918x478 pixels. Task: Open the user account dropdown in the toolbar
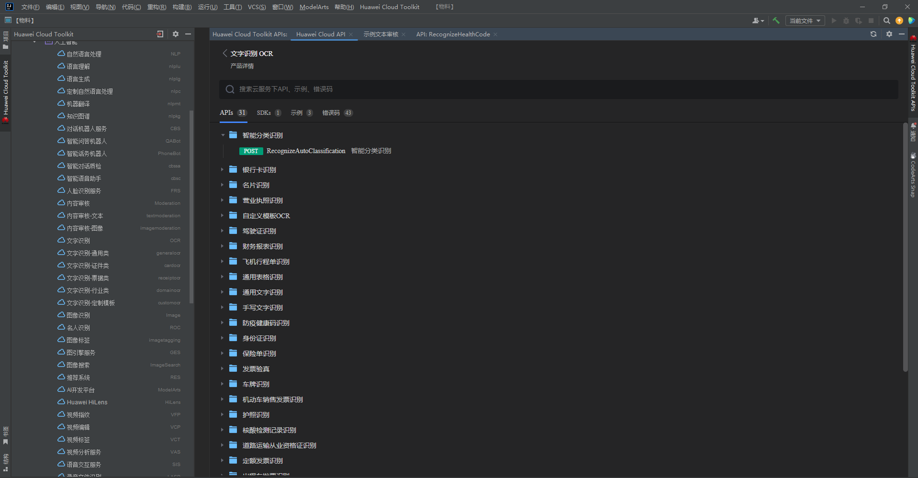(758, 21)
